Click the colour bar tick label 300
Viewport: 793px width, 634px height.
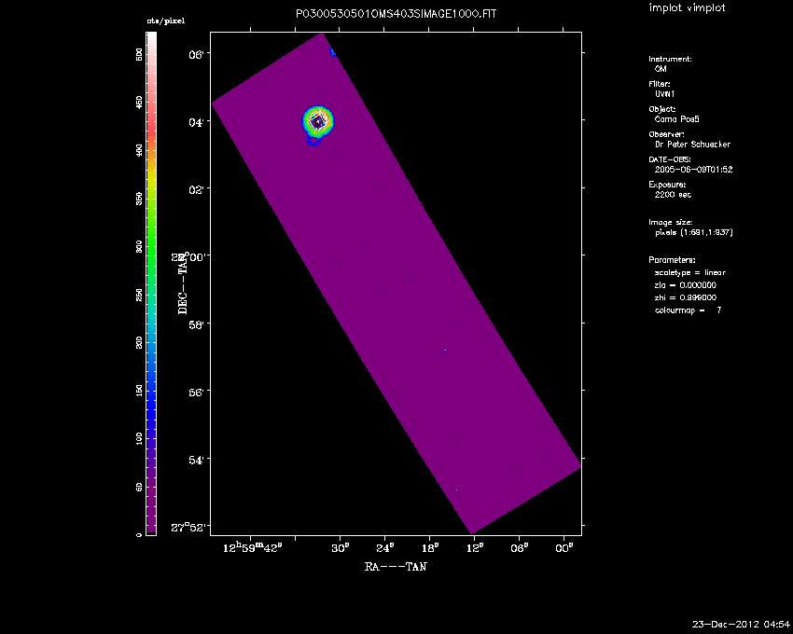(x=139, y=247)
